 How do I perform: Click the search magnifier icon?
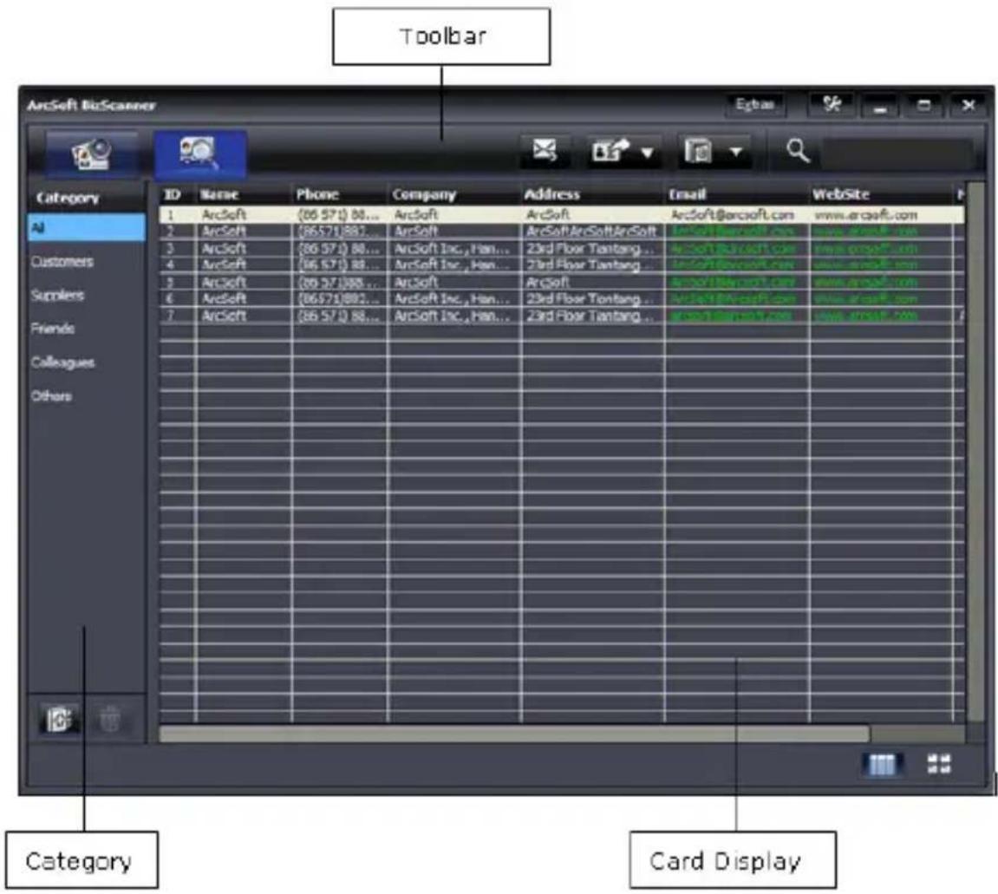point(797,152)
